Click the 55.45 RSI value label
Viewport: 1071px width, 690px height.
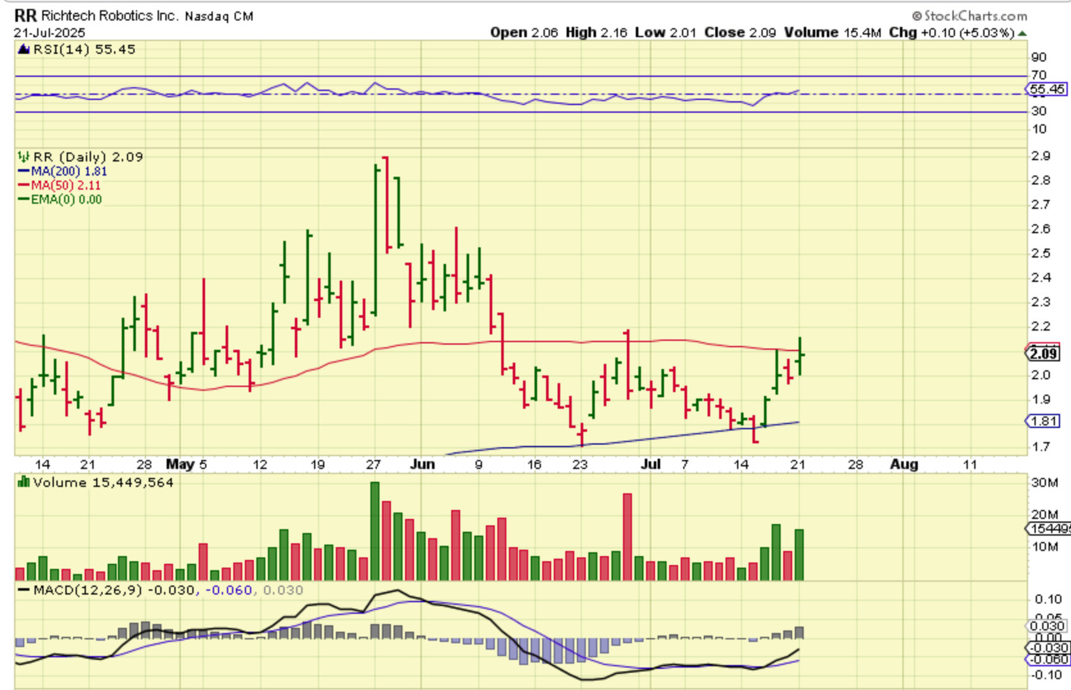tap(1047, 90)
